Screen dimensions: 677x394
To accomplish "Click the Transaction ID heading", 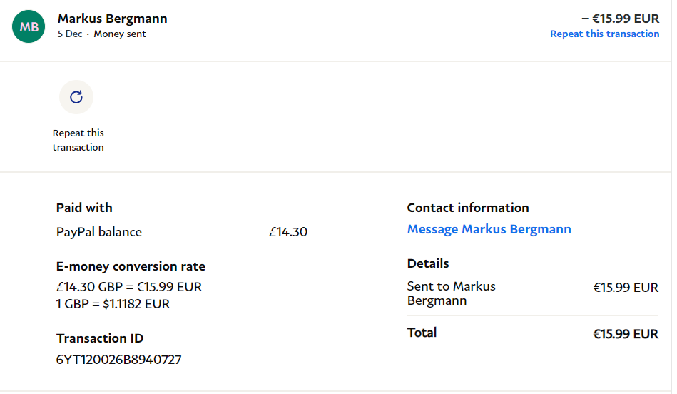I will (x=100, y=338).
